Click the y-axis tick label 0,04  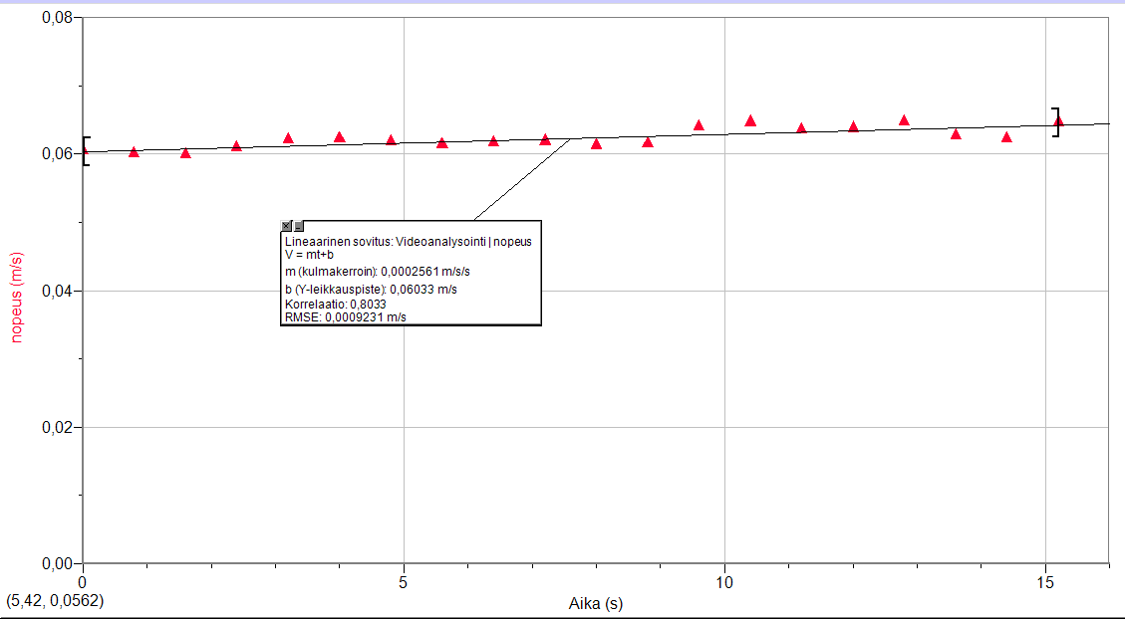[56, 291]
